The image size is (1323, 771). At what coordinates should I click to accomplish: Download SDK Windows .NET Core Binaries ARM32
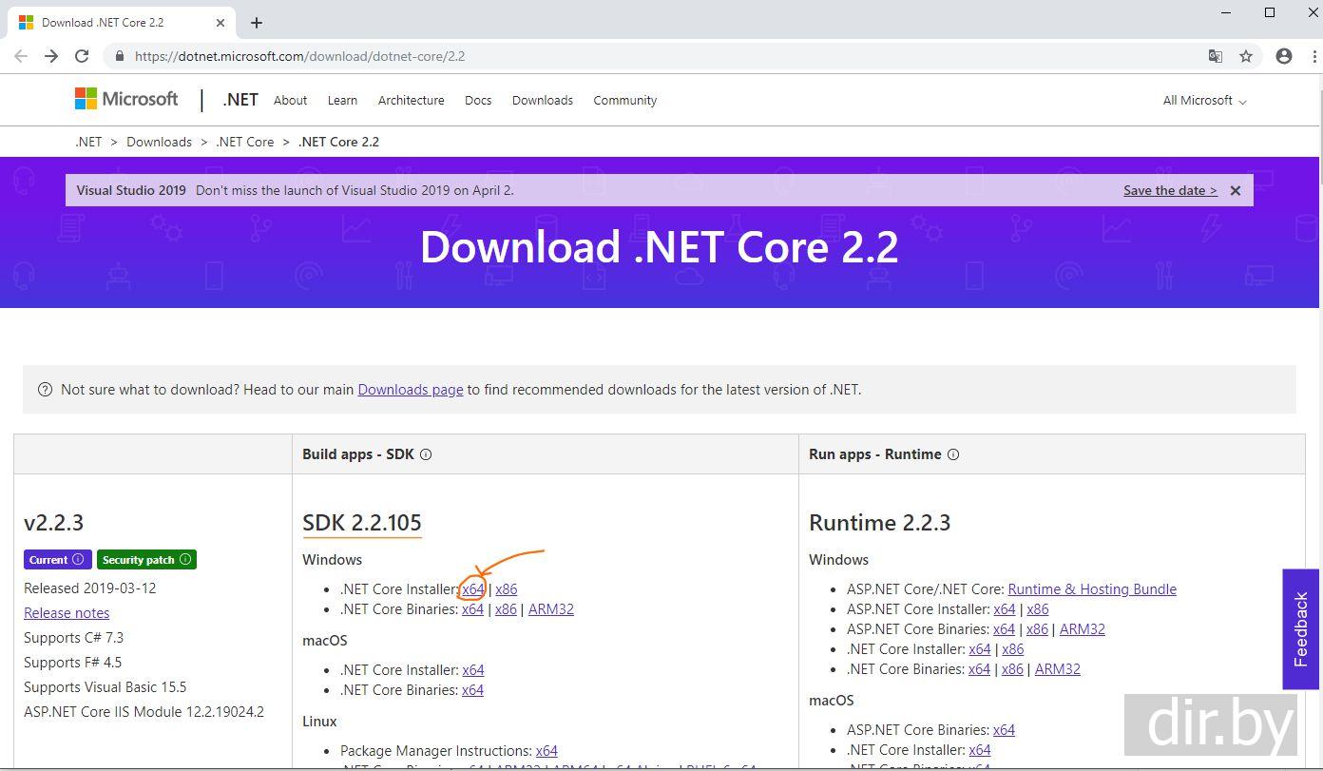click(x=551, y=609)
